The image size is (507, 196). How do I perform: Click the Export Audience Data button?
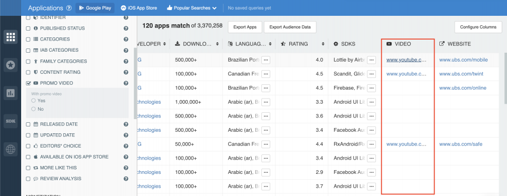(x=290, y=27)
